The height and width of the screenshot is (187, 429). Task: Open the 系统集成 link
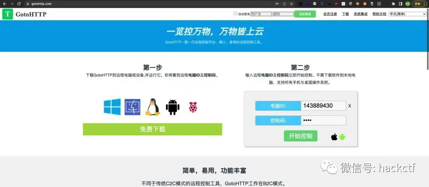(x=361, y=14)
